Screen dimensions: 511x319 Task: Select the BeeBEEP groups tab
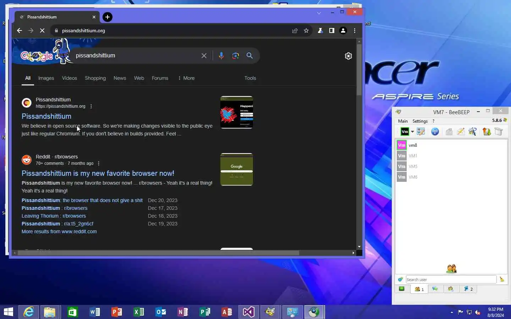451,289
